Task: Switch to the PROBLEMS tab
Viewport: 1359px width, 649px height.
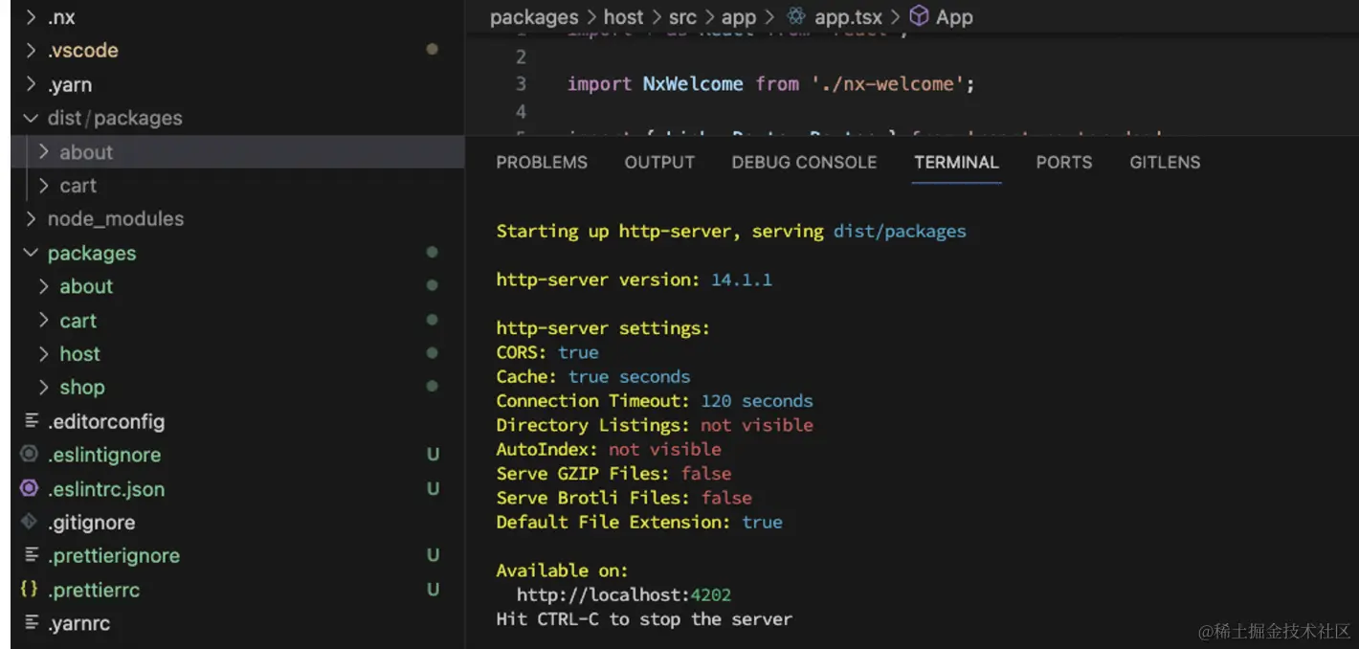Action: (542, 162)
